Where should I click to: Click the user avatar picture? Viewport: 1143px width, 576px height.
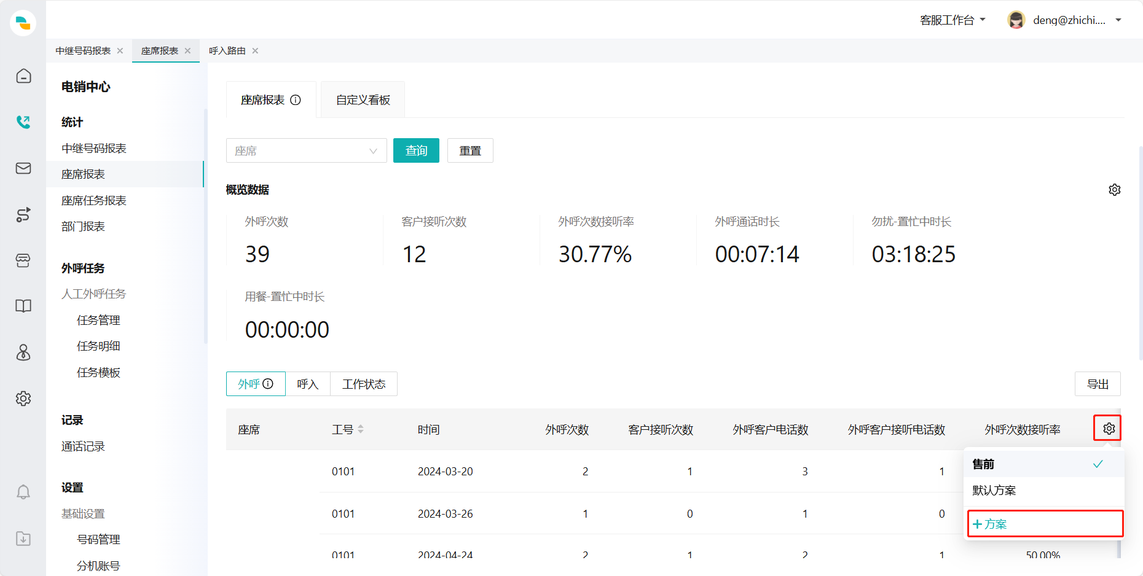1016,20
